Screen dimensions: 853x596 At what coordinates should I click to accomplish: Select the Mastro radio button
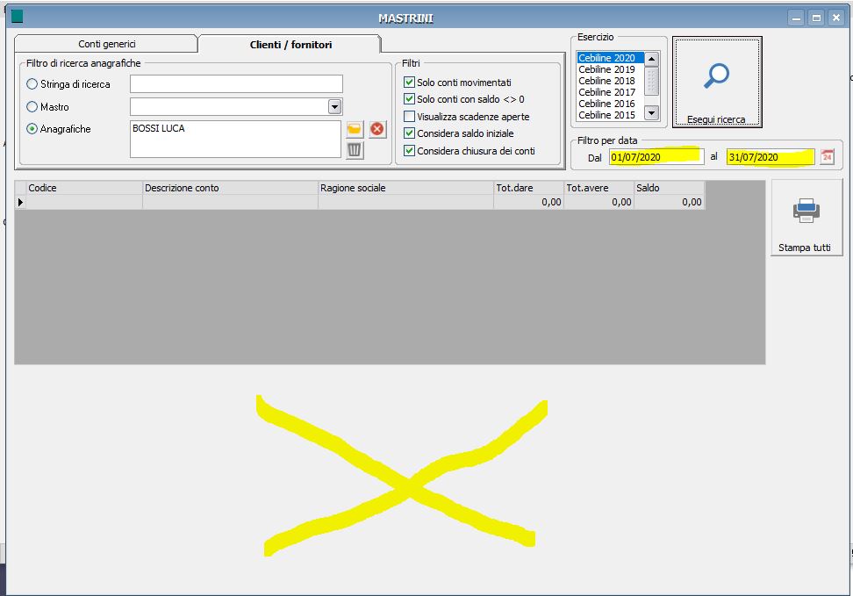click(x=32, y=107)
